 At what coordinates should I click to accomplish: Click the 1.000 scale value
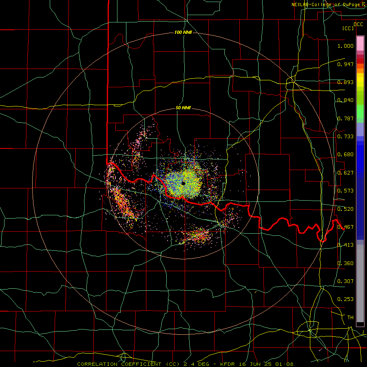pos(345,46)
